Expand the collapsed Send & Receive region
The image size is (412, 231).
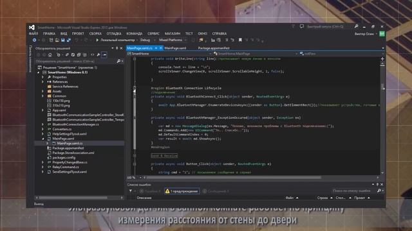pyautogui.click(x=135, y=155)
